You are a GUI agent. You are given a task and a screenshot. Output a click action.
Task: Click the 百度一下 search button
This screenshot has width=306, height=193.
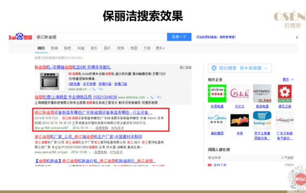point(179,37)
